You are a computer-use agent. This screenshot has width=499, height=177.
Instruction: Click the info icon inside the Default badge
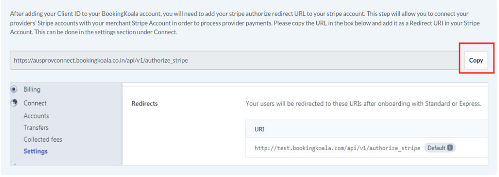(x=450, y=148)
